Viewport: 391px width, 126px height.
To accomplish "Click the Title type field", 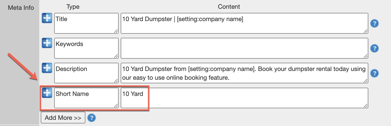I will click(86, 23).
